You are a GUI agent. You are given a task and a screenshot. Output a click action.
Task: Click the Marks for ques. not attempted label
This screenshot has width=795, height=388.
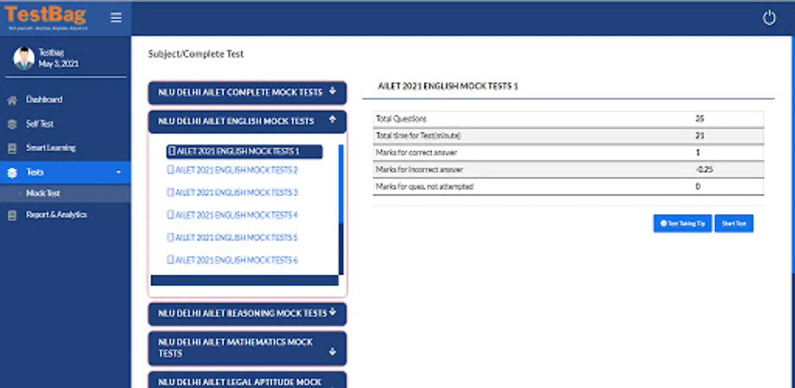[424, 187]
